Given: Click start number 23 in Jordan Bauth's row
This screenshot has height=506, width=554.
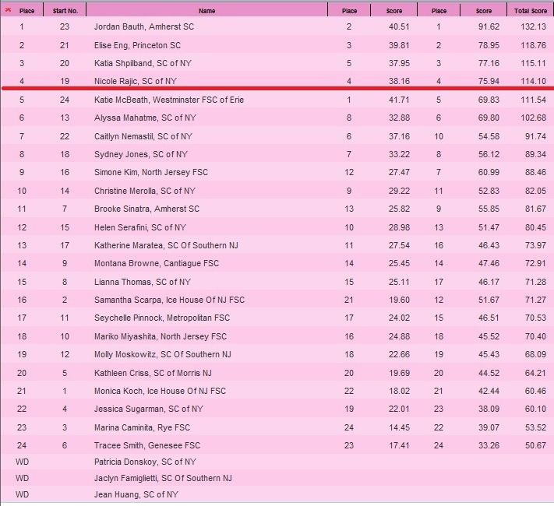Looking at the screenshot, I should [65, 26].
